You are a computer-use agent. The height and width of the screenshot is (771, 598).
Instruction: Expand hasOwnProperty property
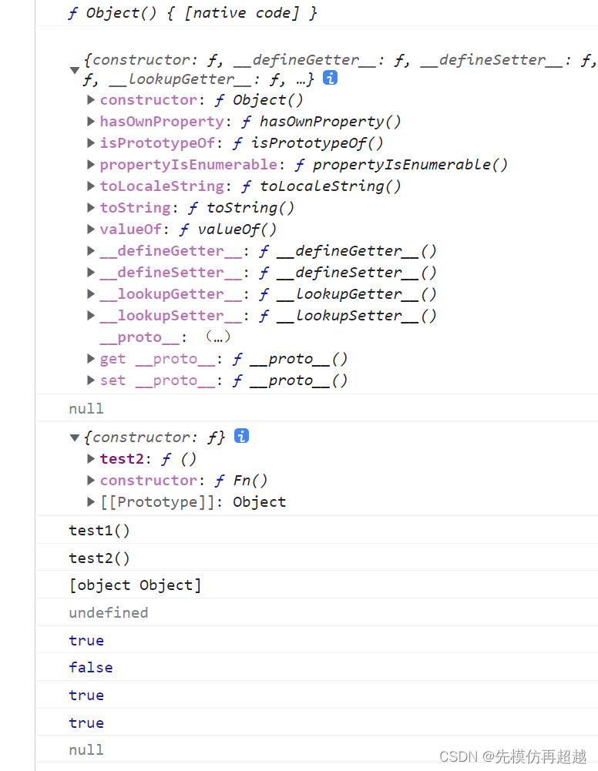click(90, 122)
